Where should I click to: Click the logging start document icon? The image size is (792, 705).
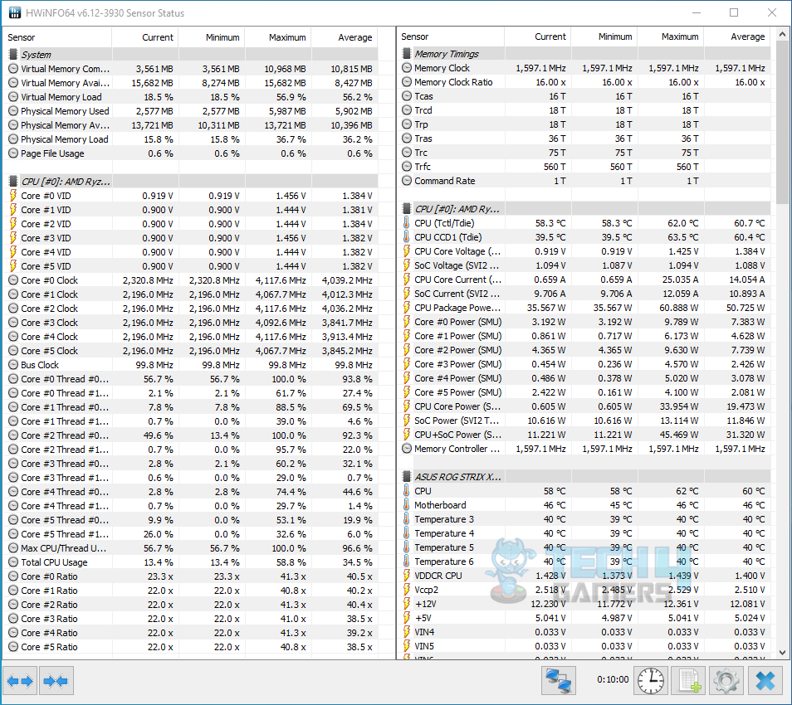coord(689,681)
